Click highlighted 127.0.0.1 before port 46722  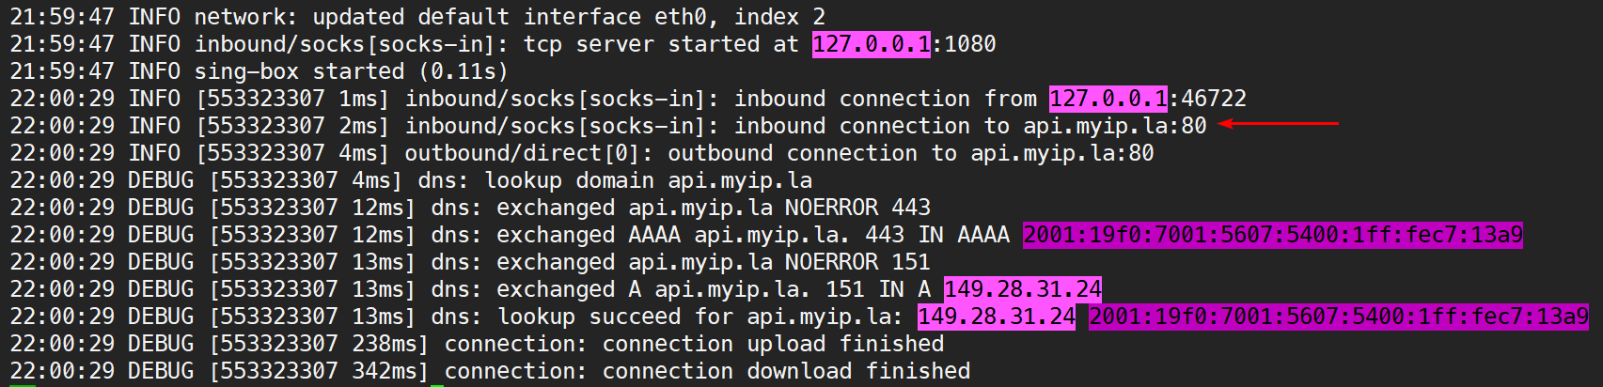point(1108,99)
